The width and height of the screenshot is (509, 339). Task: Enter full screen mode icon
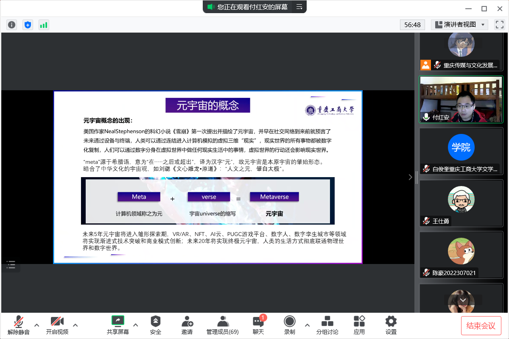499,25
